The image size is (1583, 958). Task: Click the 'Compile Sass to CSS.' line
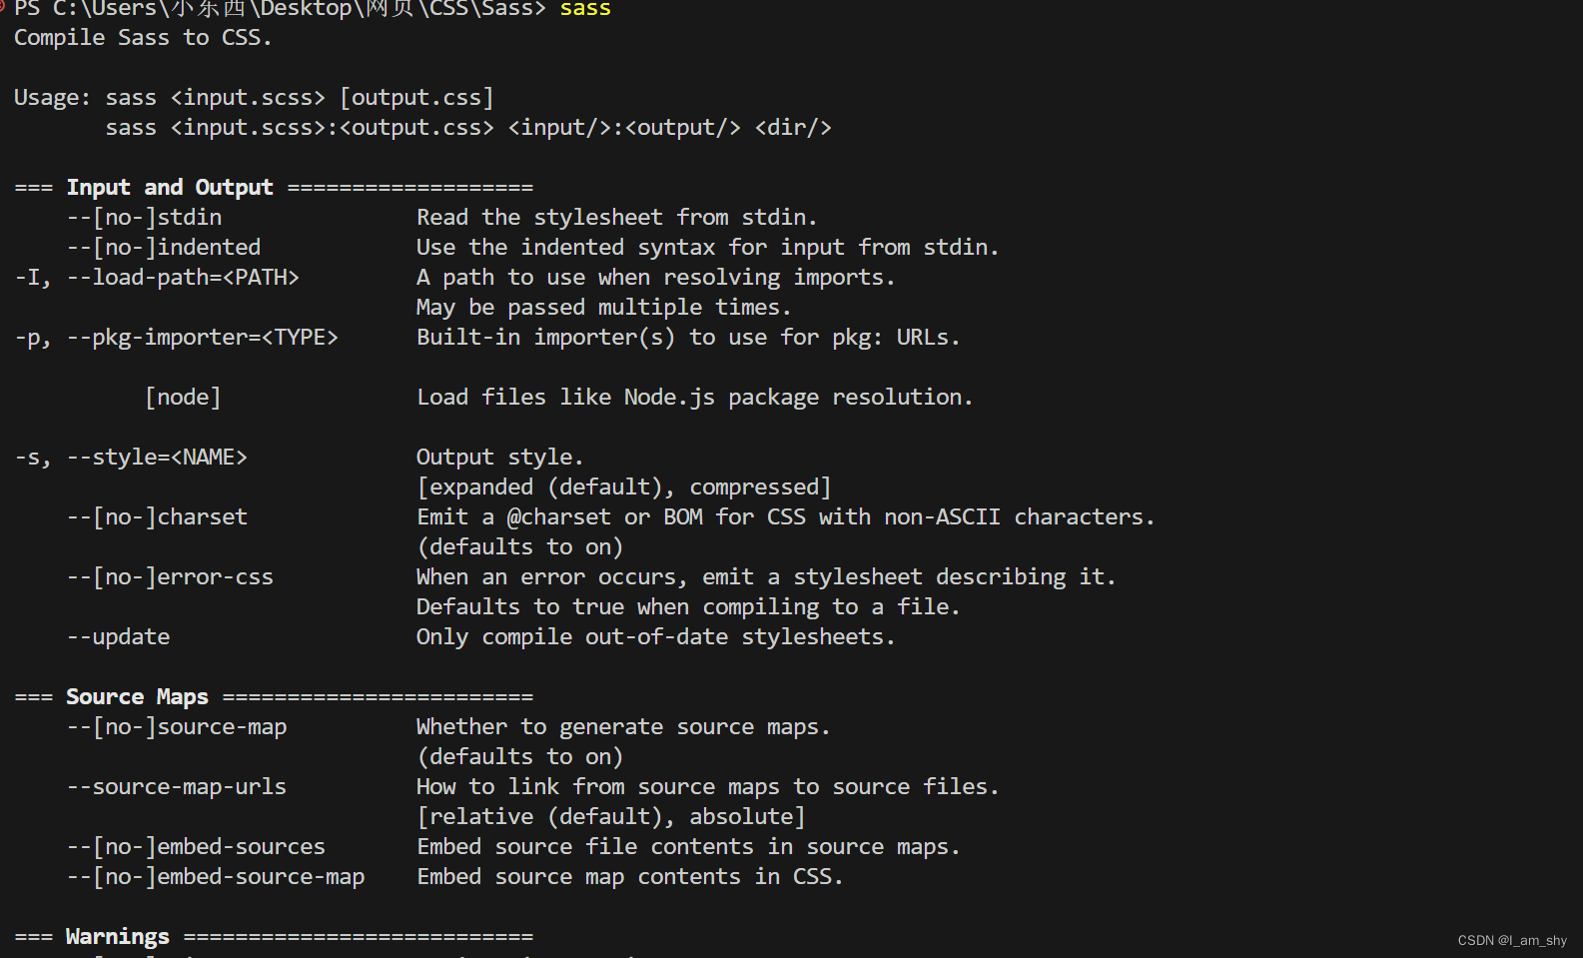143,38
